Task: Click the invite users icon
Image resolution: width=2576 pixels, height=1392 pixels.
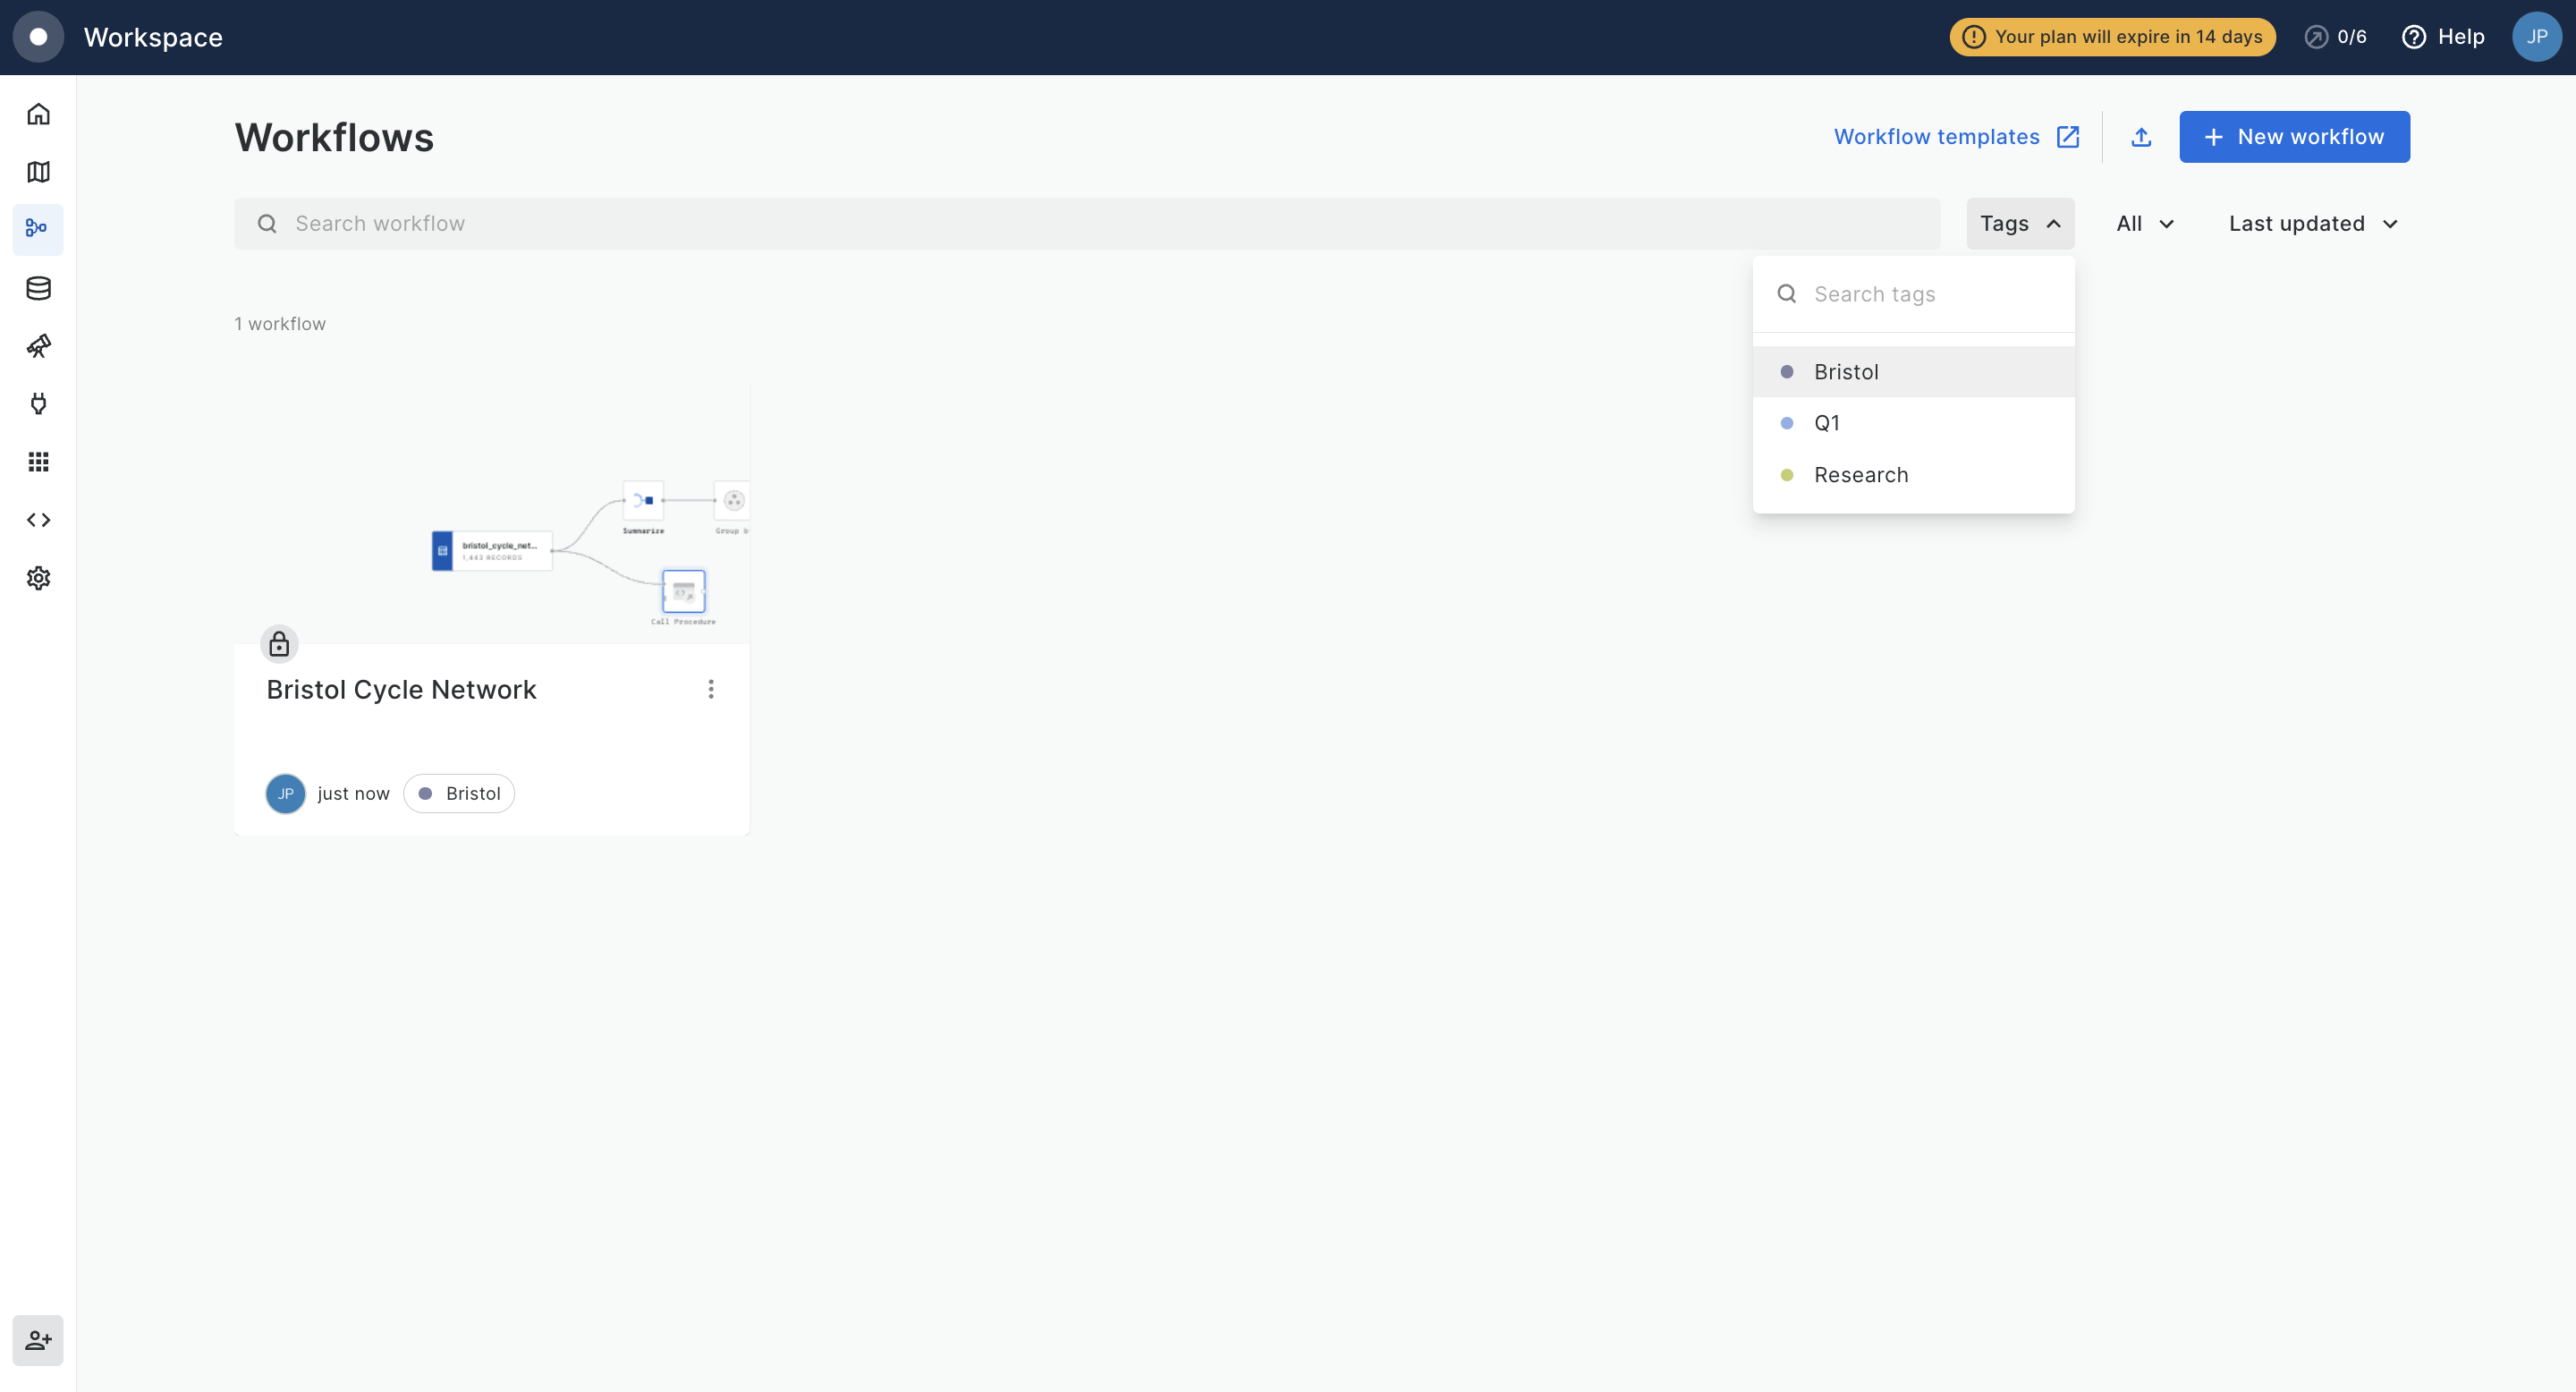Action: (38, 1340)
